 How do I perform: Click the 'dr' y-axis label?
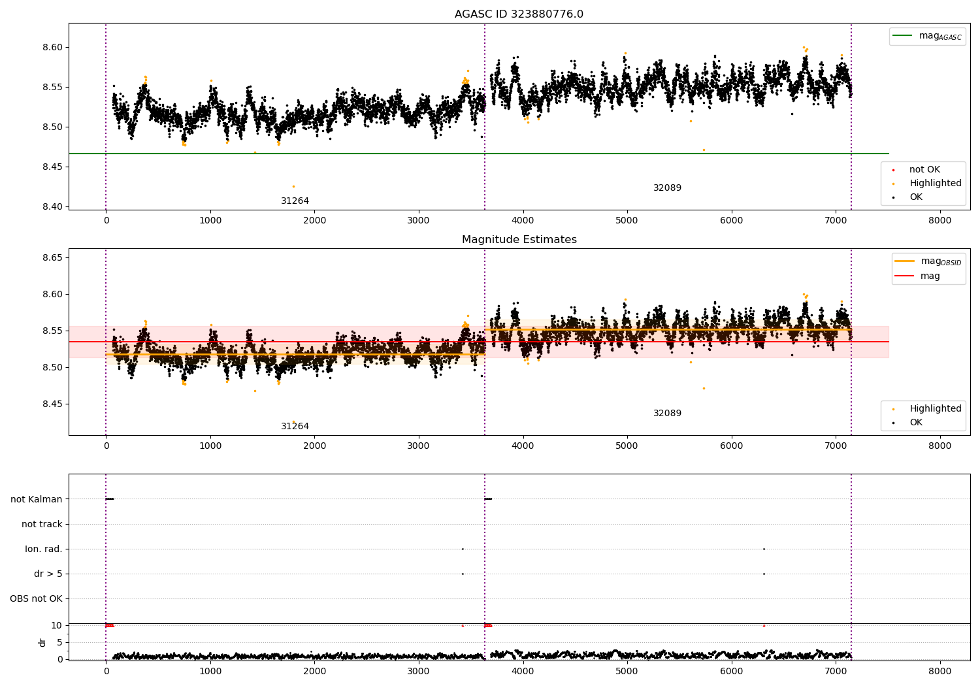tap(42, 642)
